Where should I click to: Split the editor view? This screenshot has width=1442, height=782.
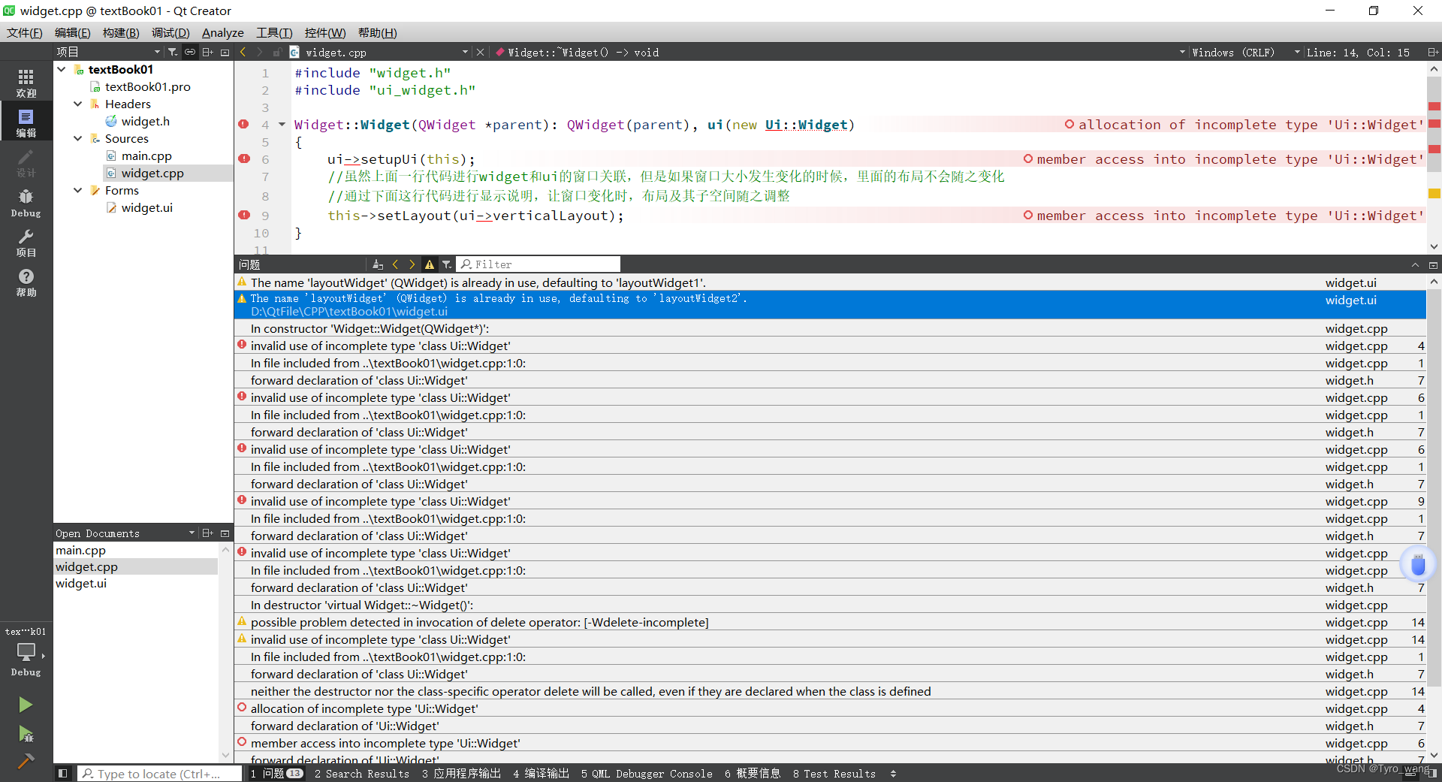[x=1432, y=52]
